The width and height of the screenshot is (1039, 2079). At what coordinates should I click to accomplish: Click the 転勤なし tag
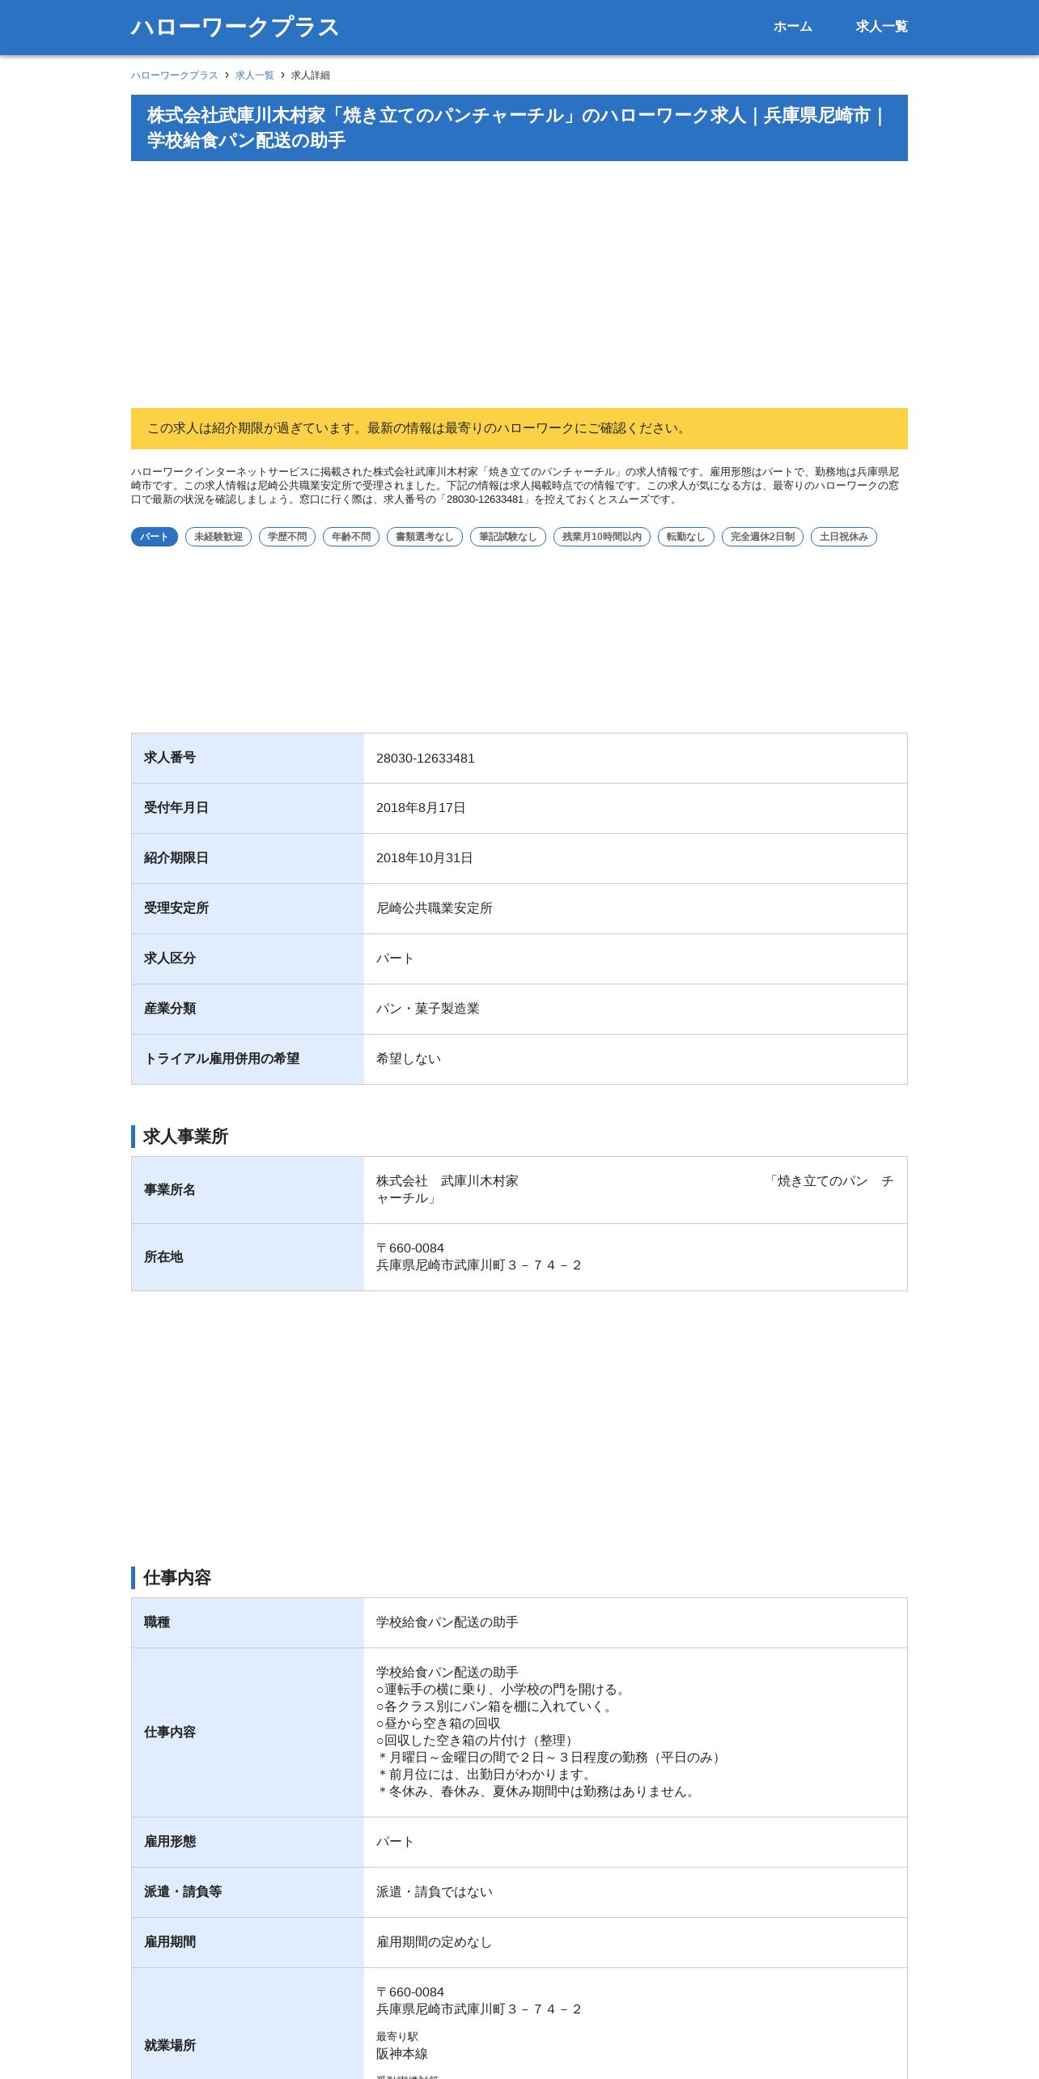coord(686,537)
